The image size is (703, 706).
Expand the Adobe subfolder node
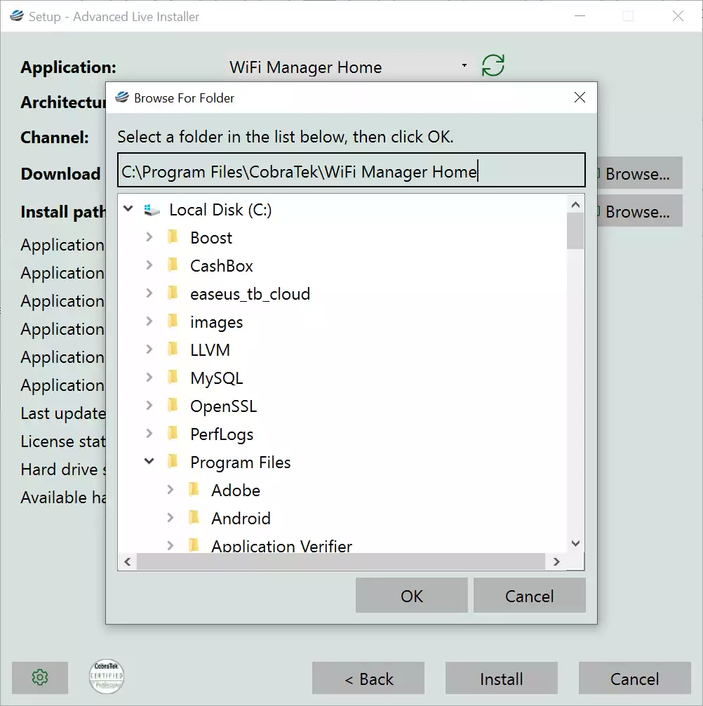(x=170, y=489)
